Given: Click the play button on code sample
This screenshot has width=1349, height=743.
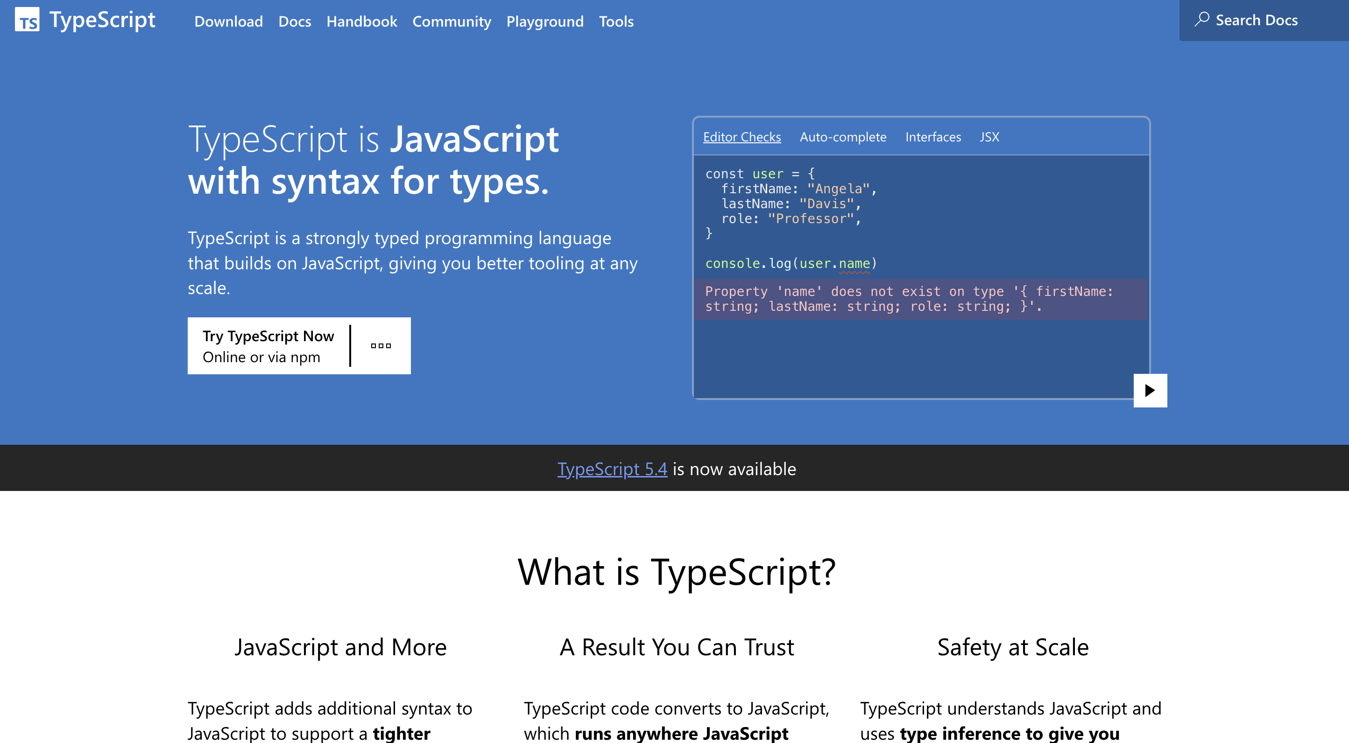Looking at the screenshot, I should click(x=1150, y=390).
